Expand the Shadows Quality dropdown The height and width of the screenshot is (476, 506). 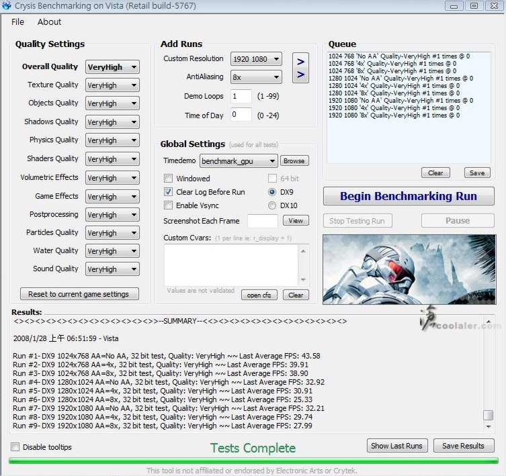click(x=112, y=122)
